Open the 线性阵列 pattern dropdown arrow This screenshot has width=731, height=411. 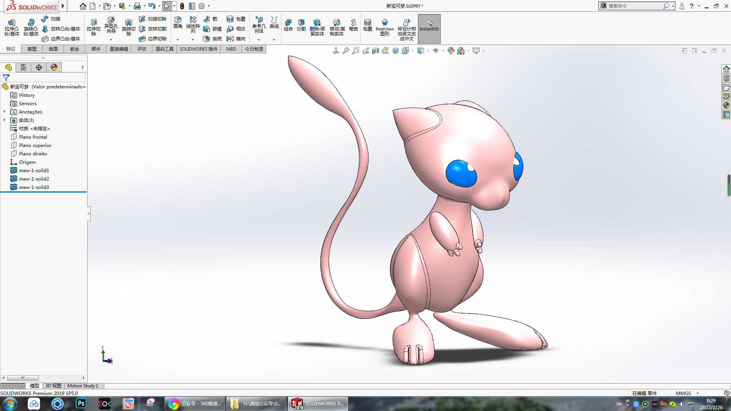(193, 40)
